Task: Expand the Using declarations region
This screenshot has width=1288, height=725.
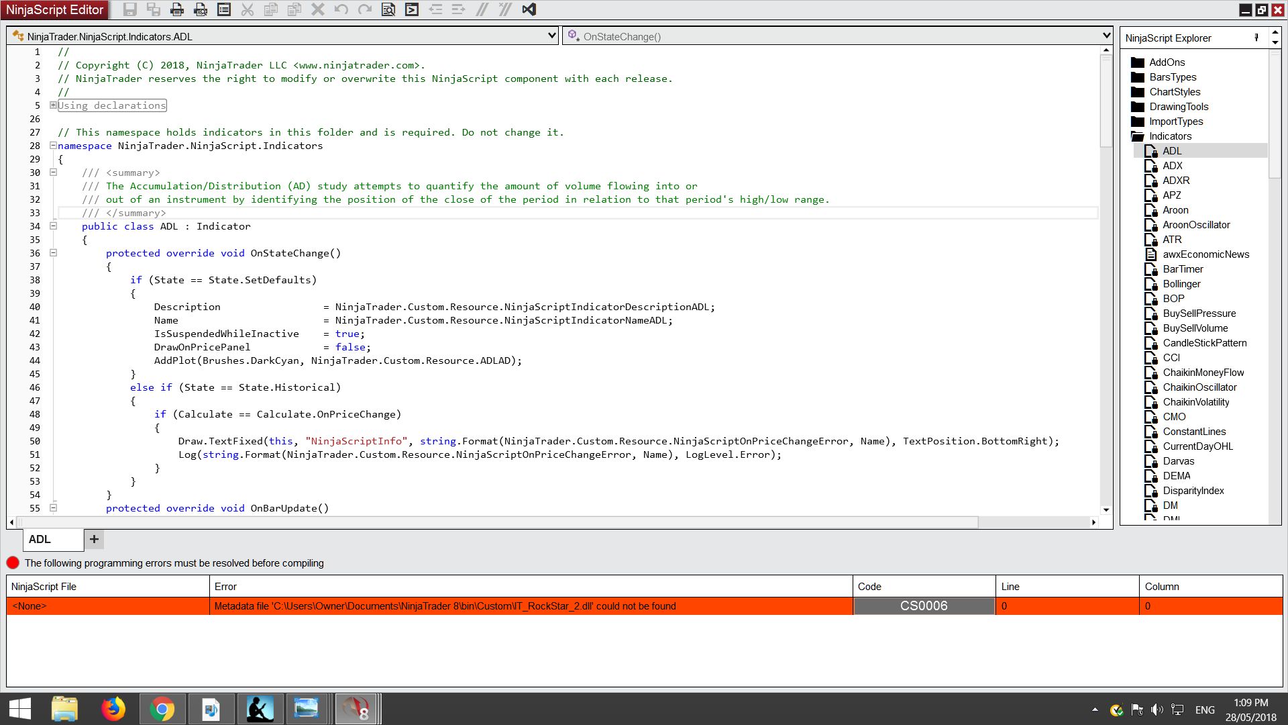Action: click(x=53, y=105)
